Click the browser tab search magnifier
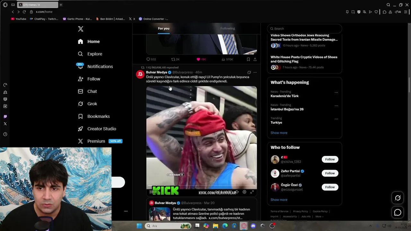The height and width of the screenshot is (231, 411). [388, 5]
